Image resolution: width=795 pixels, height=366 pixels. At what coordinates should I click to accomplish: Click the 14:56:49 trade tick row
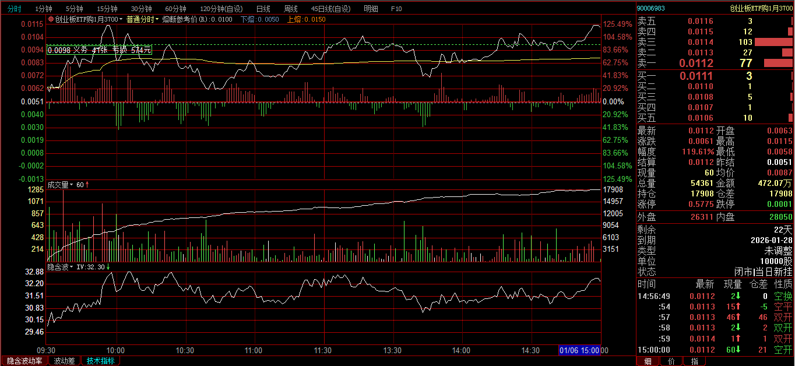715,296
